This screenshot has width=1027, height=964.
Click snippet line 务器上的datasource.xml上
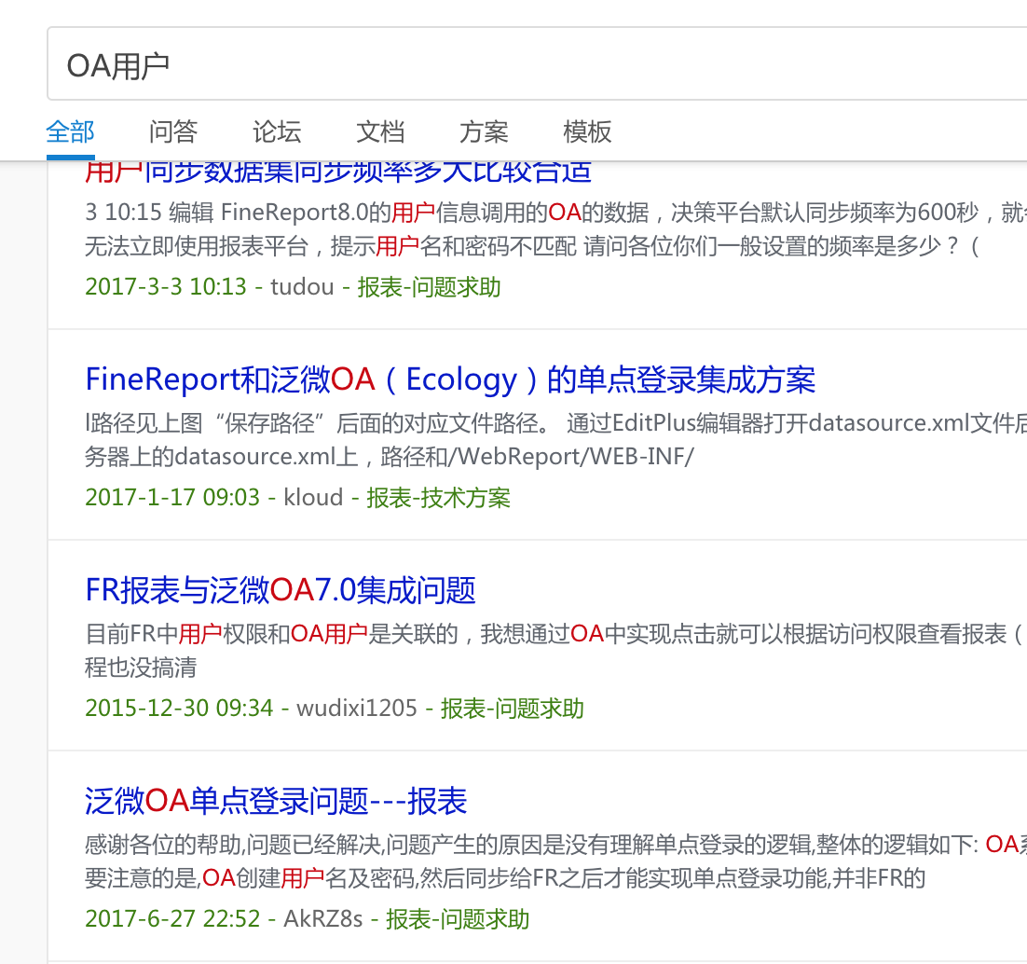[x=389, y=457]
